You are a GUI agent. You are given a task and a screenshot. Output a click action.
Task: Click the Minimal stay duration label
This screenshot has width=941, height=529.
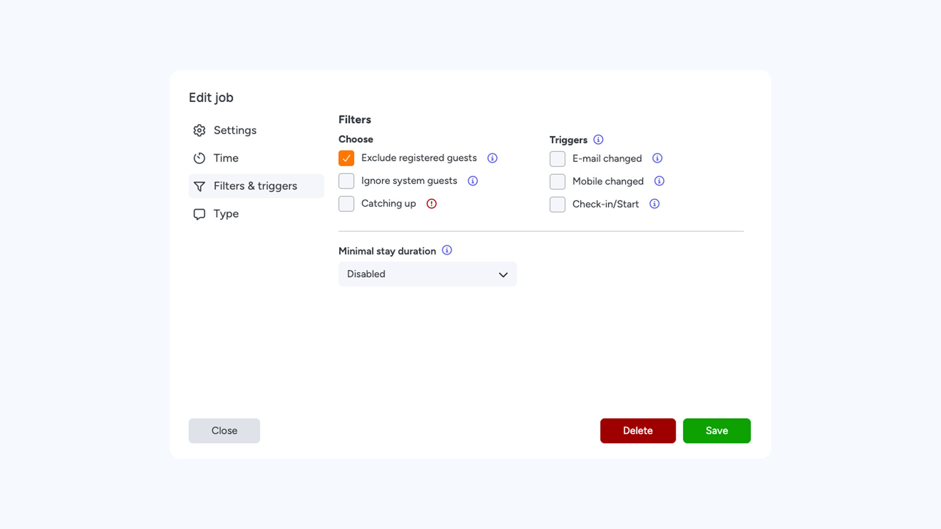387,251
